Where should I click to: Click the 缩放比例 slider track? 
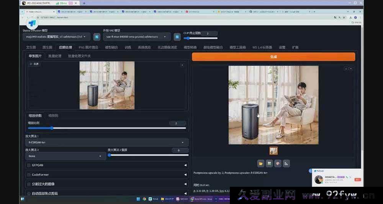click(107, 128)
